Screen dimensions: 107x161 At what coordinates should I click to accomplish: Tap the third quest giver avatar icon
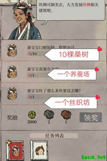click(x=12, y=93)
